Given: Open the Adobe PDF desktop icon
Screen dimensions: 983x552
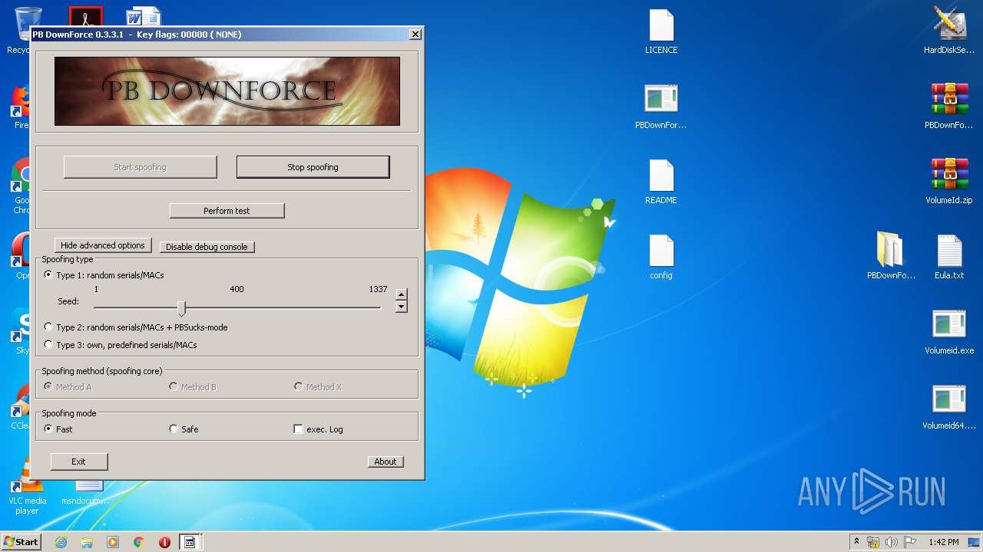Looking at the screenshot, I should click(86, 15).
